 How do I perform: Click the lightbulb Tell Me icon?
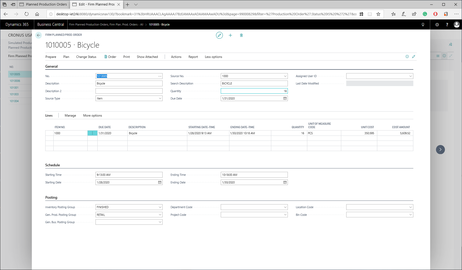[x=423, y=24]
